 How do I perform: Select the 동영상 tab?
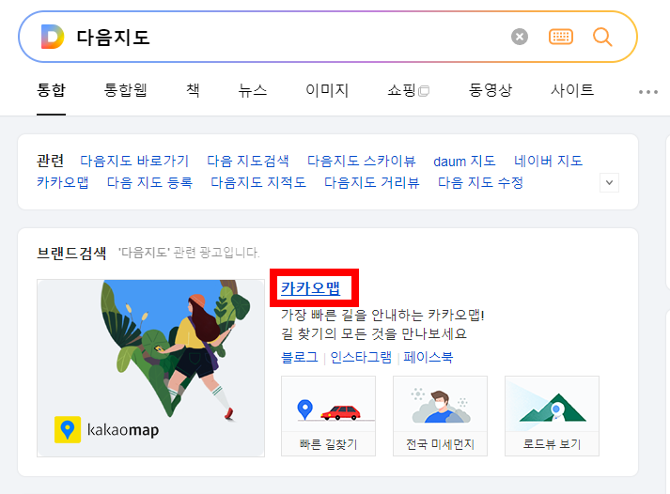pos(491,90)
